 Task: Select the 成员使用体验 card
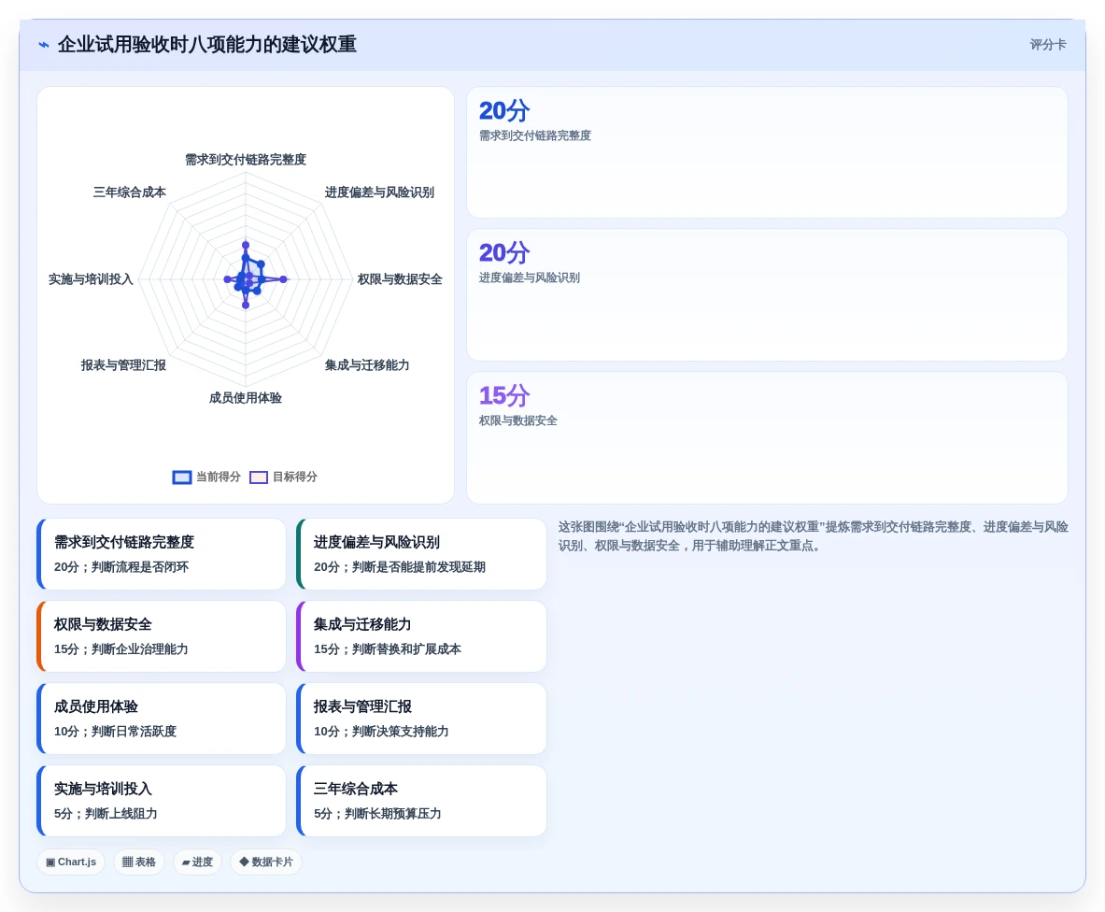(x=162, y=719)
